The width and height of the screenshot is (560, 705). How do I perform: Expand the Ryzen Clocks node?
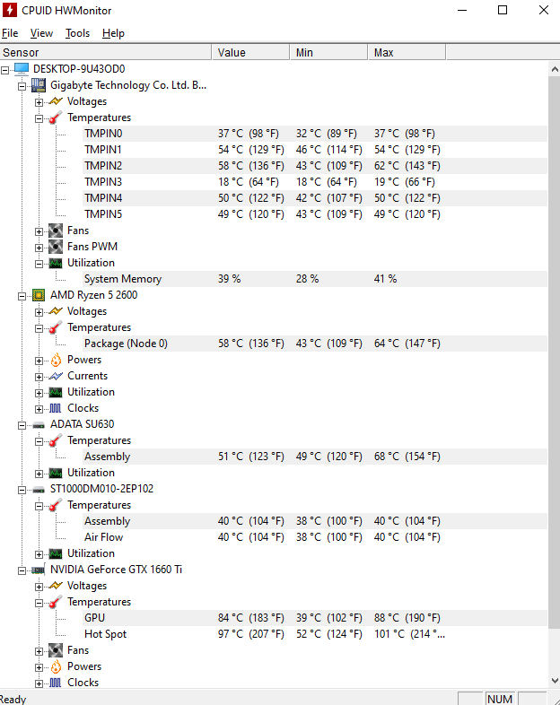click(x=39, y=408)
